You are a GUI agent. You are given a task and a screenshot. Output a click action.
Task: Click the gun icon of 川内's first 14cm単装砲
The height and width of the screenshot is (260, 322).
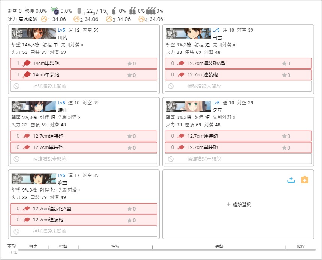[26, 63]
